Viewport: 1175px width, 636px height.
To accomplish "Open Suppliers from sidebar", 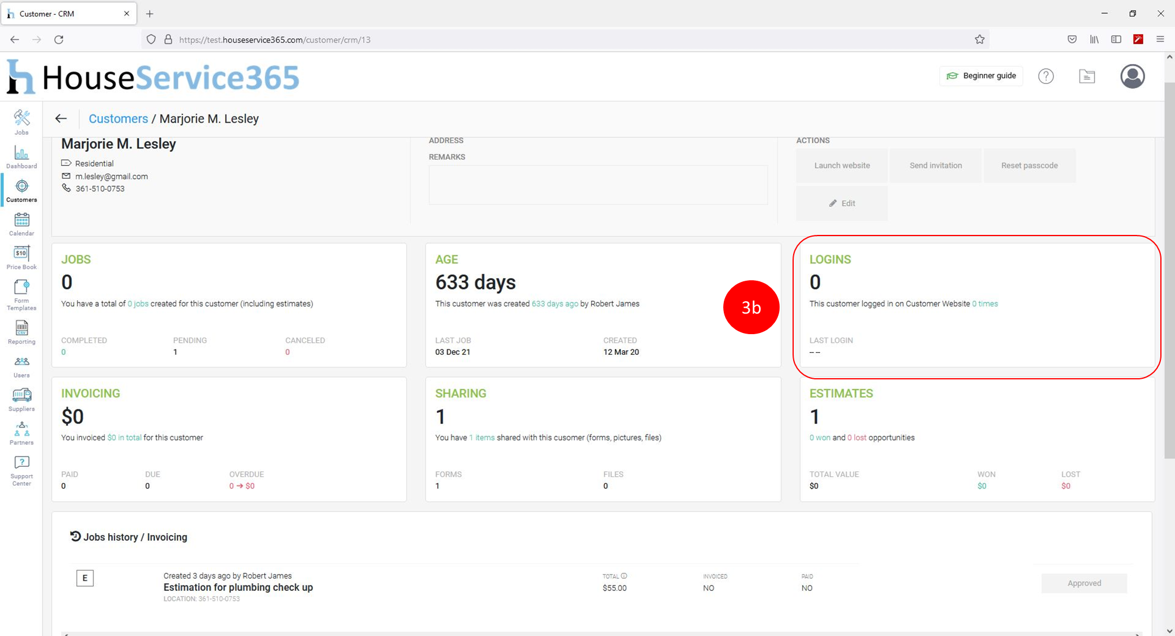I will (22, 399).
